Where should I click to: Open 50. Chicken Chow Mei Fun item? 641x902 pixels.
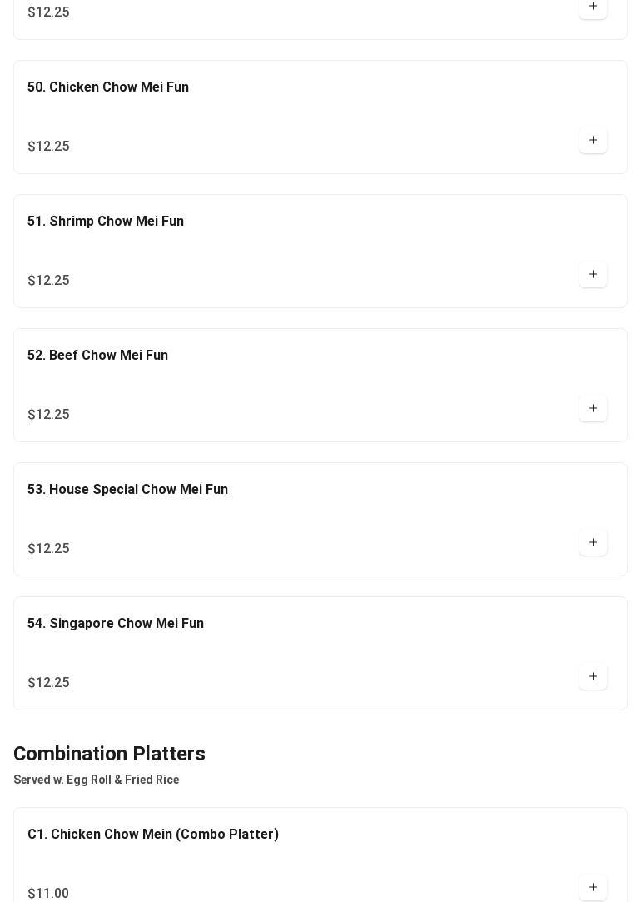pos(108,87)
